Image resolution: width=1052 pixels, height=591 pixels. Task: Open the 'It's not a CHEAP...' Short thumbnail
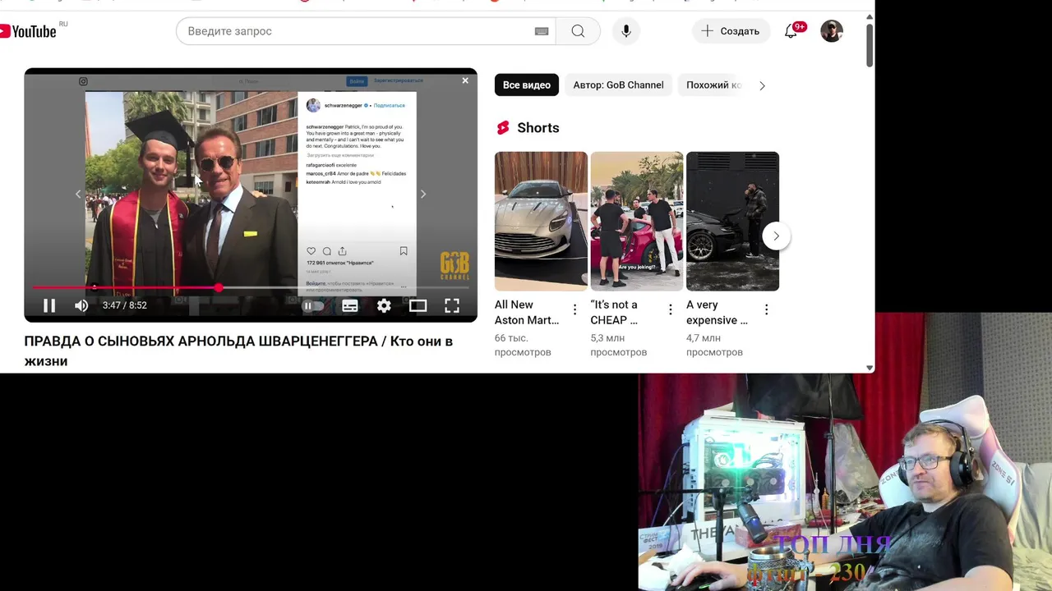(637, 221)
